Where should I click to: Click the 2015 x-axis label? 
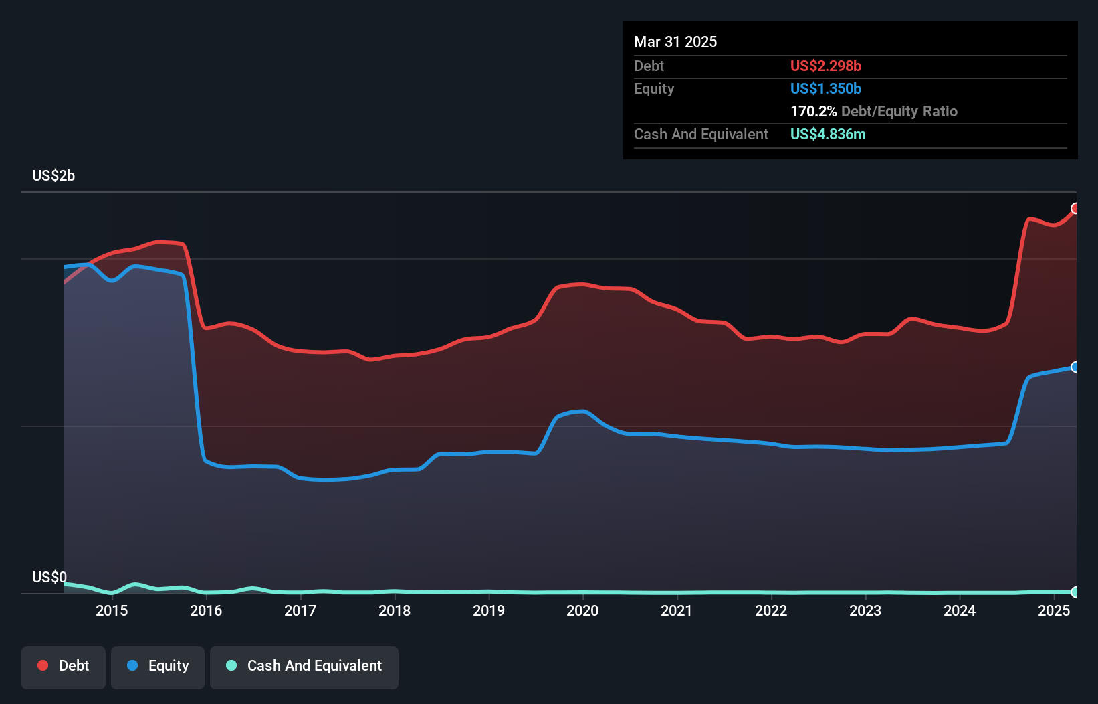coord(112,610)
